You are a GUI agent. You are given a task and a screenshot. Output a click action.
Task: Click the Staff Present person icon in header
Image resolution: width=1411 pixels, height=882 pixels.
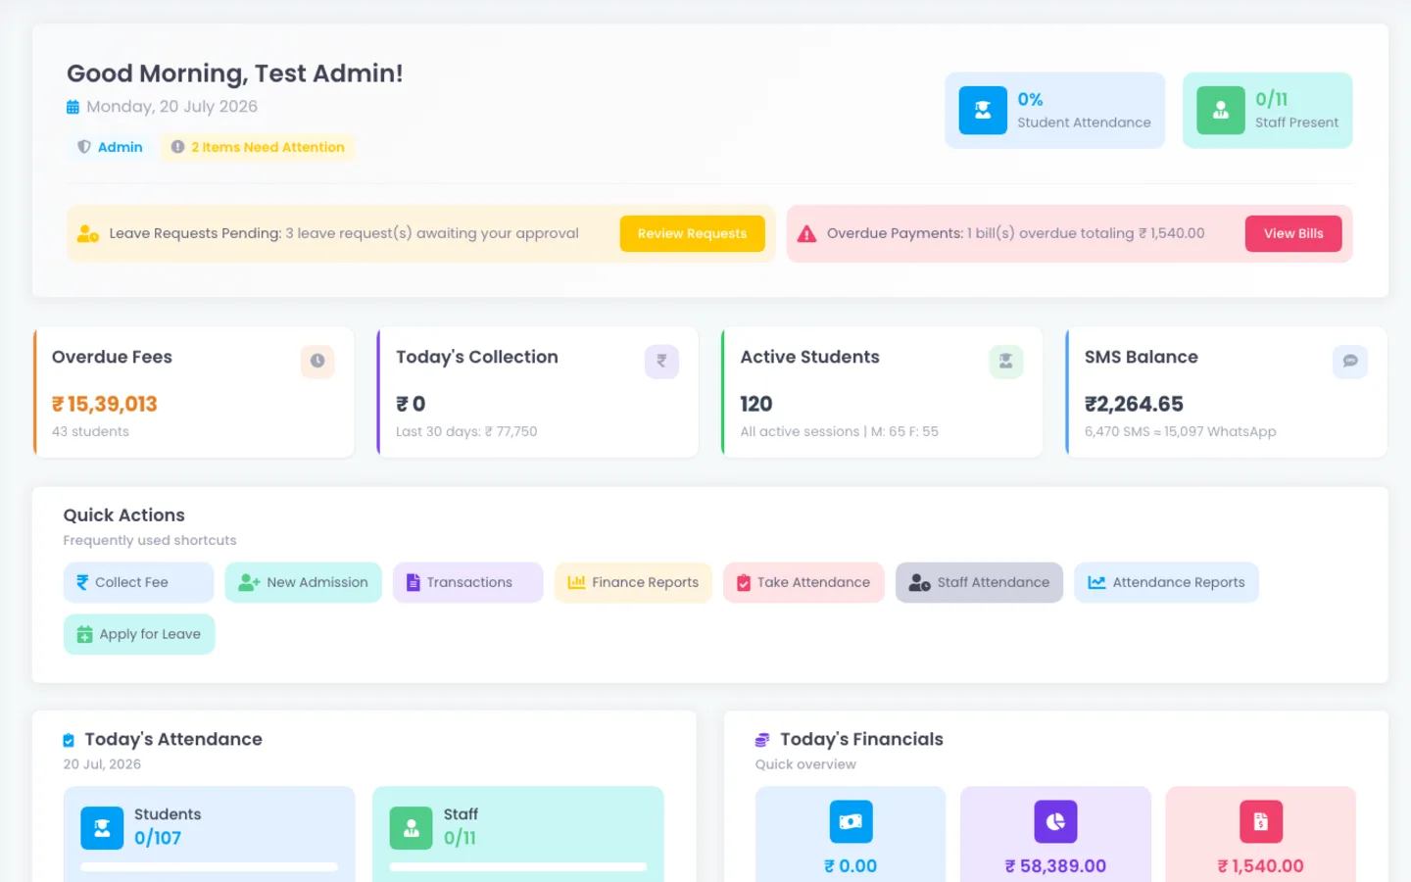[1221, 111]
